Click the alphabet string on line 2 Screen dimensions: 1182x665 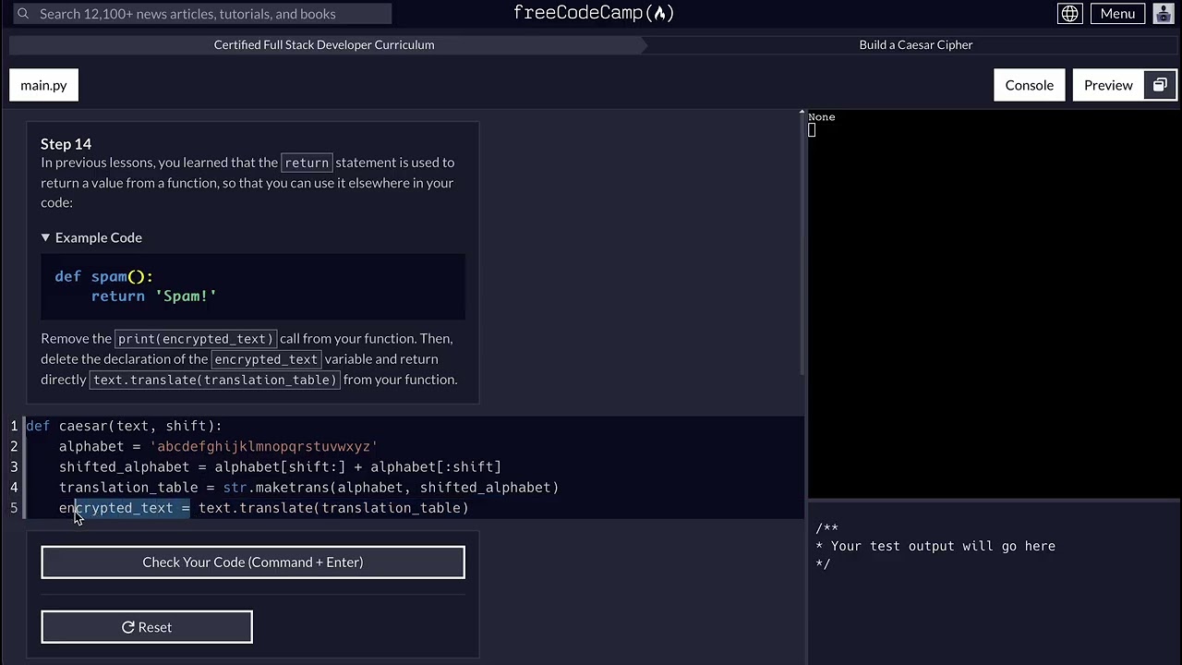tap(264, 446)
